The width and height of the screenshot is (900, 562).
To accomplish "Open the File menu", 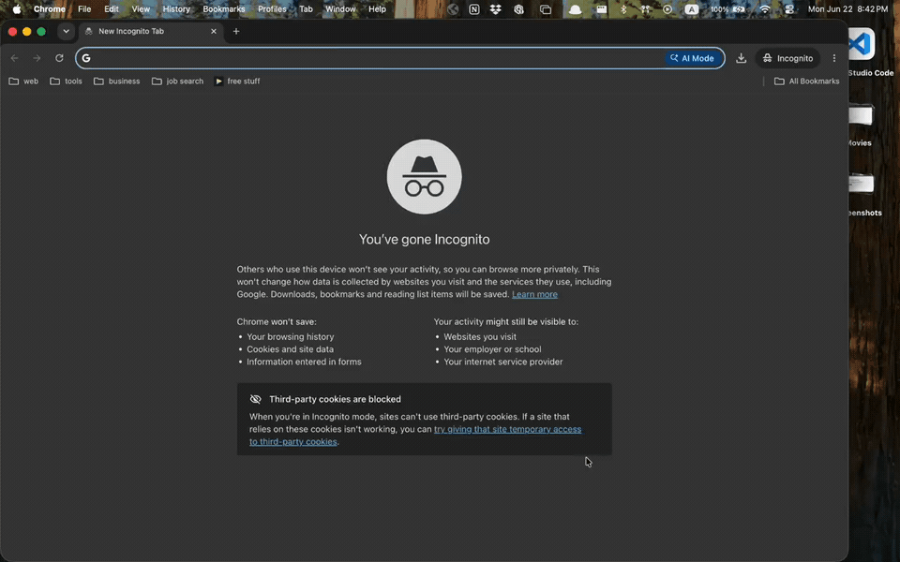I will (x=84, y=9).
